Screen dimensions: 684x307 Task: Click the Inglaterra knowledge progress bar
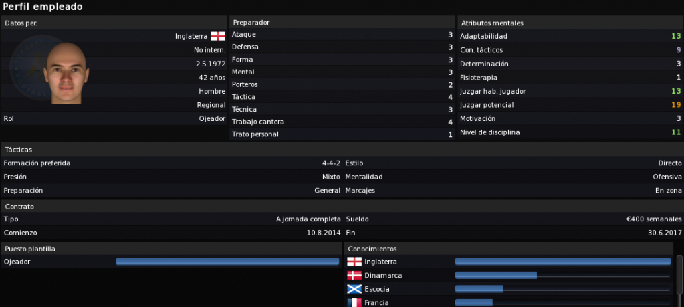point(563,262)
